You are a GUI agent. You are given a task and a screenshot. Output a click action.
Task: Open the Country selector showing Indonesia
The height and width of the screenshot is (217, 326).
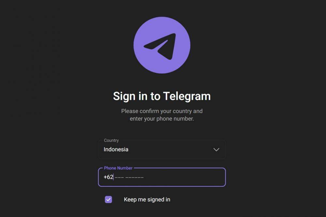162,149
